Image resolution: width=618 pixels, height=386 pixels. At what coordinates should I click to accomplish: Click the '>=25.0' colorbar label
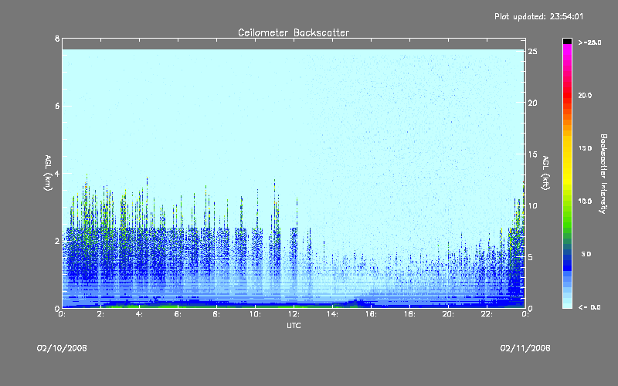pyautogui.click(x=589, y=42)
